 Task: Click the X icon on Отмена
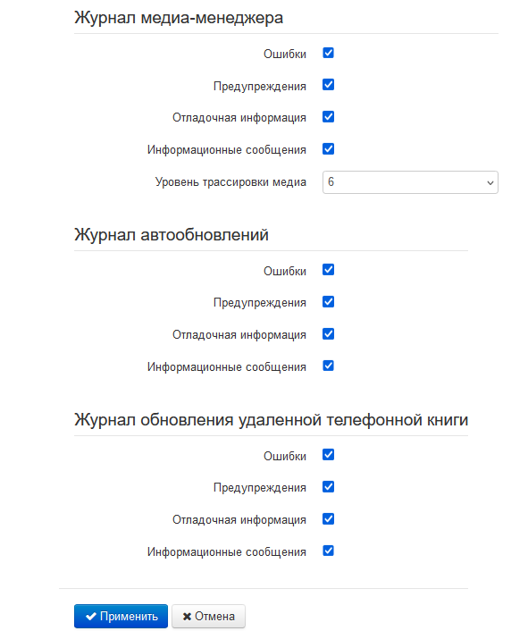(x=187, y=617)
